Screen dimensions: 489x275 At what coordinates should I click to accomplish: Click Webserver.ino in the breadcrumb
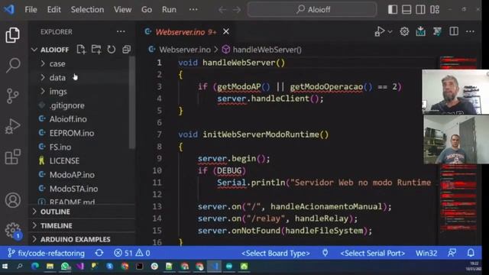pos(185,50)
